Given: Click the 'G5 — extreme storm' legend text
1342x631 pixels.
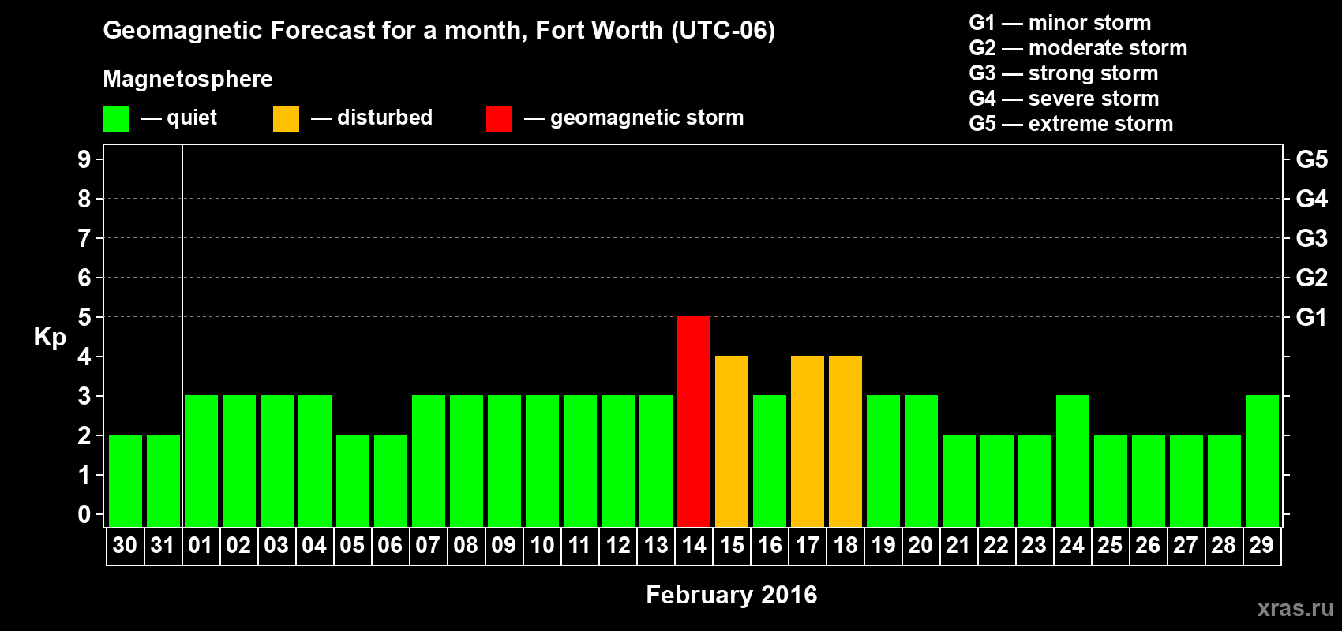Looking at the screenshot, I should pos(1071,124).
